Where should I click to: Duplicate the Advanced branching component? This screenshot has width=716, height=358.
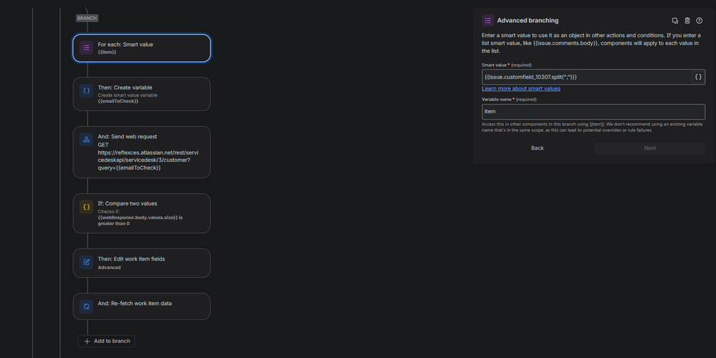[x=675, y=21]
